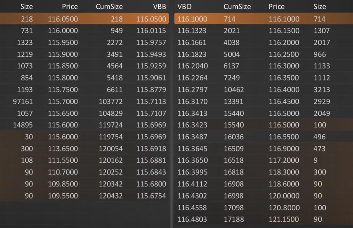Click the Size header on the ask side
Image resolution: width=353 pixels, height=228 pixels.
tap(320, 6)
